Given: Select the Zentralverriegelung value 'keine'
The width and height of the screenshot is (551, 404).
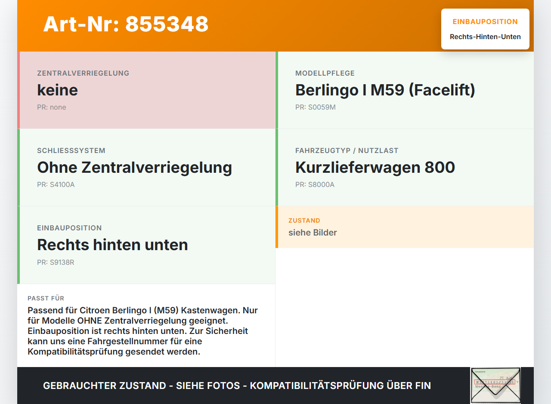Looking at the screenshot, I should tap(58, 90).
